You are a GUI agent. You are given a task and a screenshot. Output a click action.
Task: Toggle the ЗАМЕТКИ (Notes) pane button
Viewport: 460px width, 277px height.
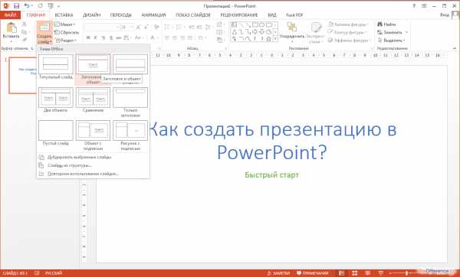278,273
